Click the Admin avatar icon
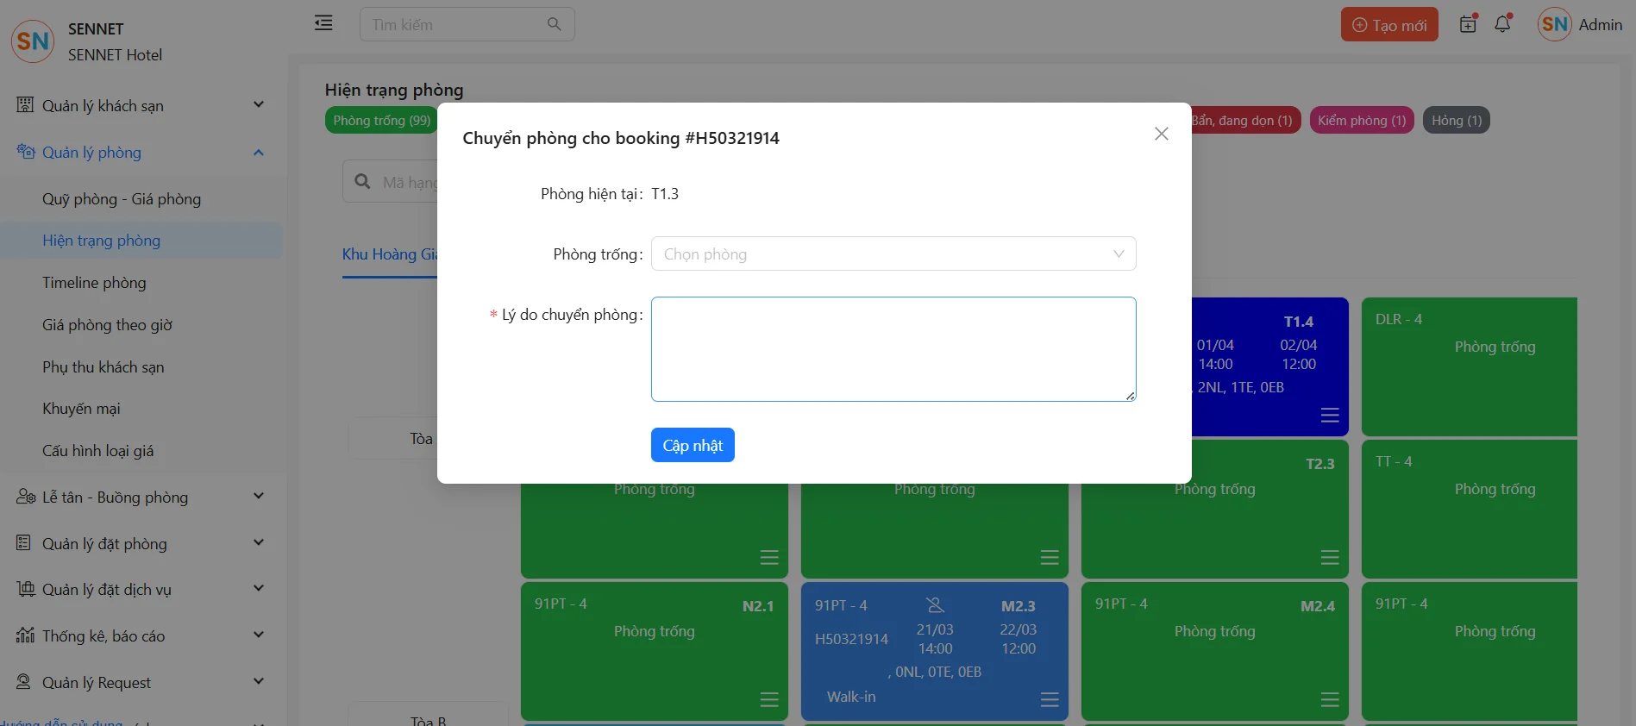The height and width of the screenshot is (726, 1636). (1554, 24)
